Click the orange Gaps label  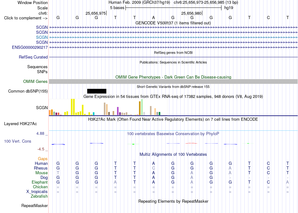pyautogui.click(x=43, y=159)
